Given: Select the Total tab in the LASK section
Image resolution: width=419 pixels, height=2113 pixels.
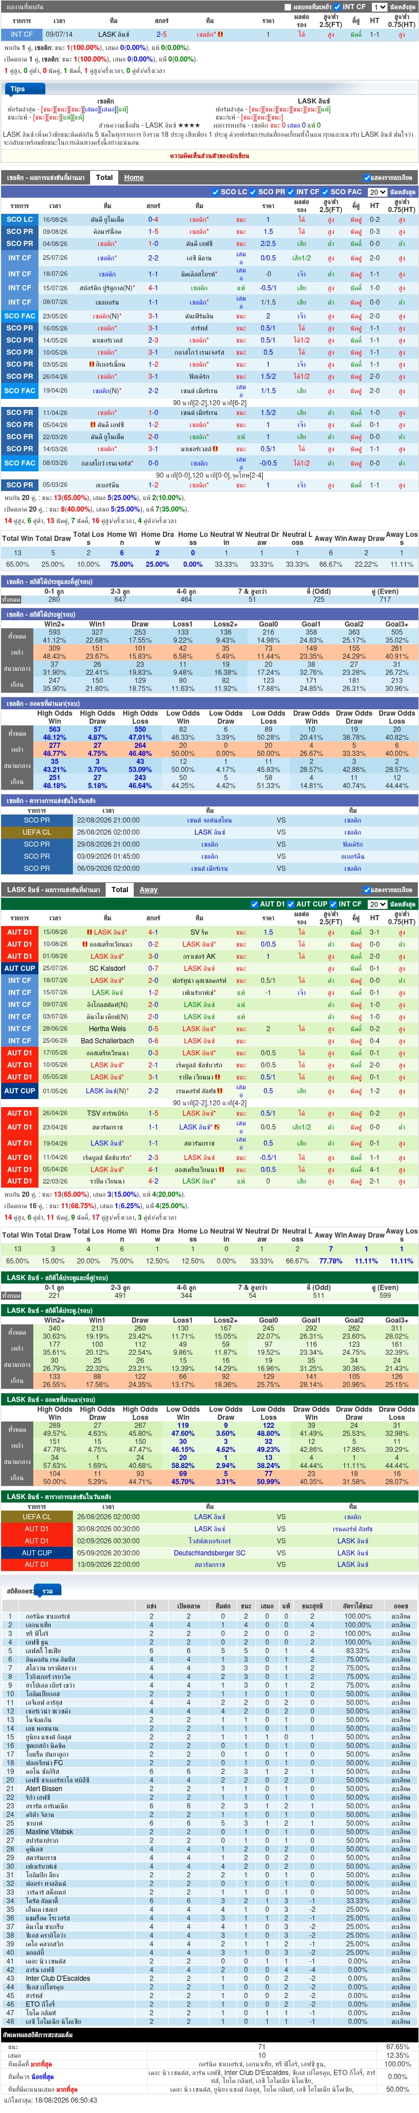Looking at the screenshot, I should coord(119,889).
